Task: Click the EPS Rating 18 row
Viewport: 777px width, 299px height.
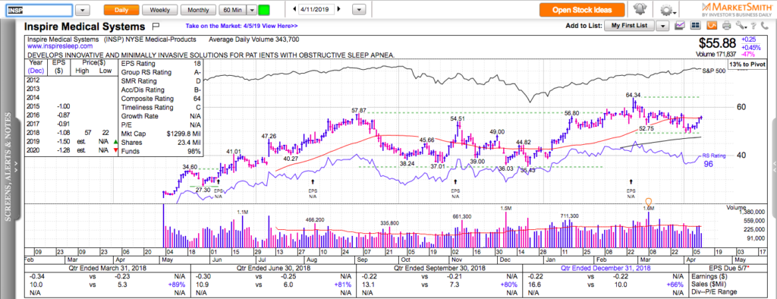Action: pyautogui.click(x=161, y=64)
